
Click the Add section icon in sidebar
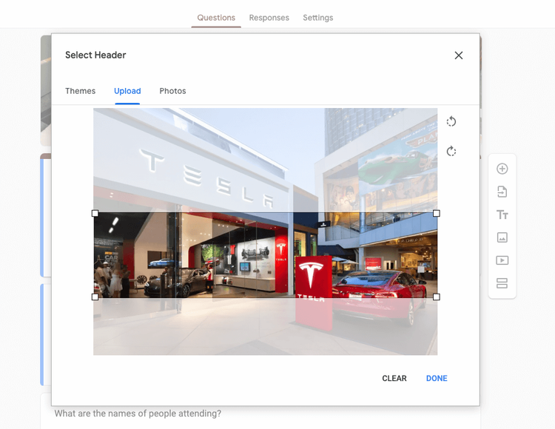[x=502, y=283]
